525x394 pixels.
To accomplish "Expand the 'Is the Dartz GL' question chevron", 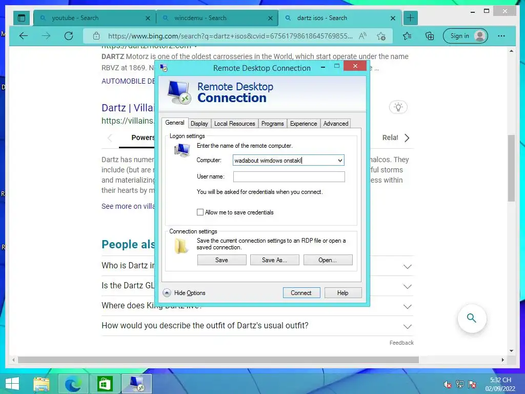I will [408, 287].
